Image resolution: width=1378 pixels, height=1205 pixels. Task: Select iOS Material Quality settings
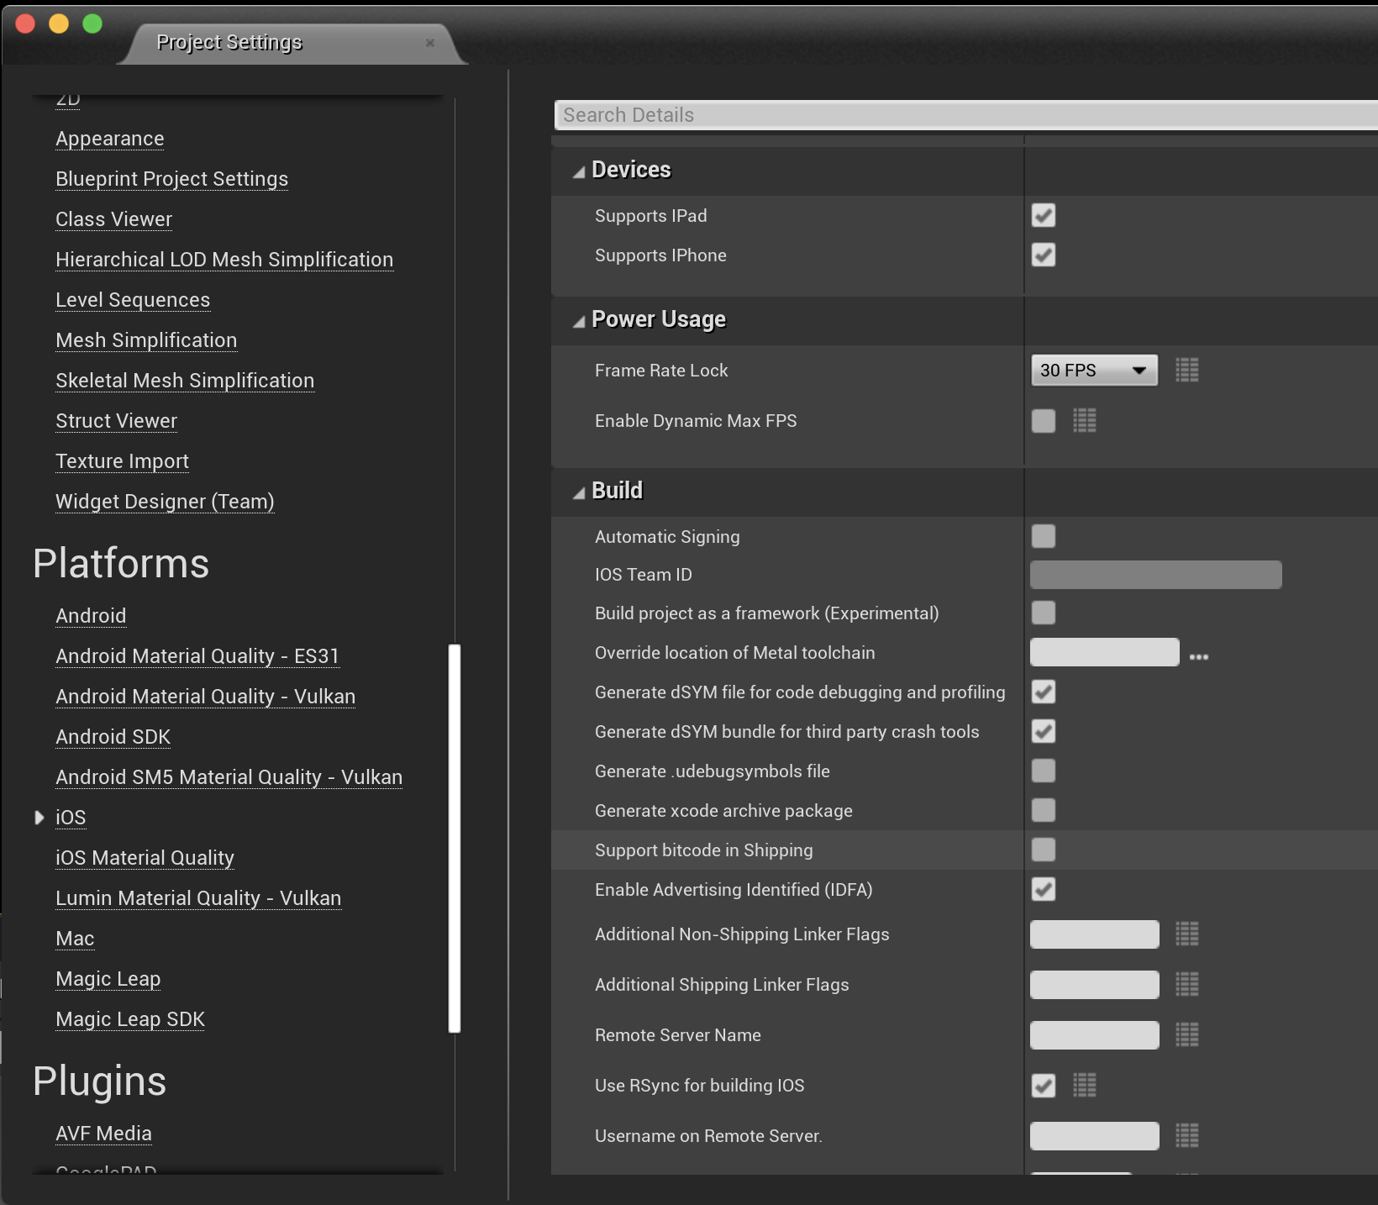tap(144, 857)
